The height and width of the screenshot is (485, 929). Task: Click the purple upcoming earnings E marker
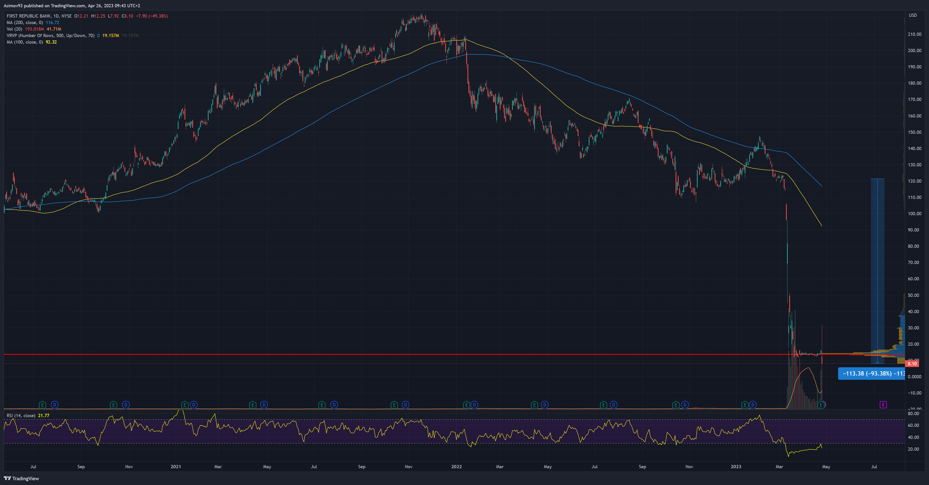point(883,405)
